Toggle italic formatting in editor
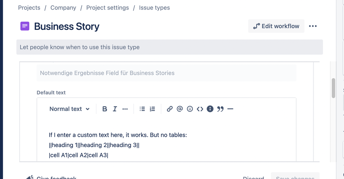Viewport: 344px width, 179px height. [115, 109]
